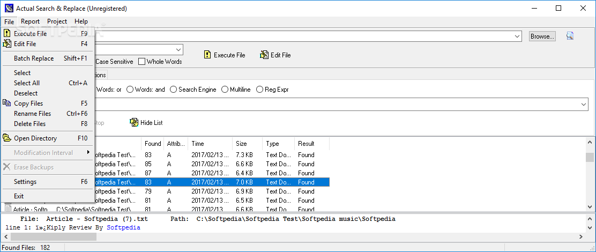This screenshot has height=252, width=596.
Task: Open the File menu
Action: [x=9, y=21]
